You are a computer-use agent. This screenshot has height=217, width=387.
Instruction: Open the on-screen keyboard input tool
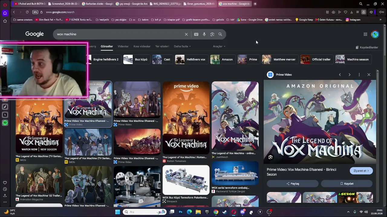pyautogui.click(x=196, y=34)
